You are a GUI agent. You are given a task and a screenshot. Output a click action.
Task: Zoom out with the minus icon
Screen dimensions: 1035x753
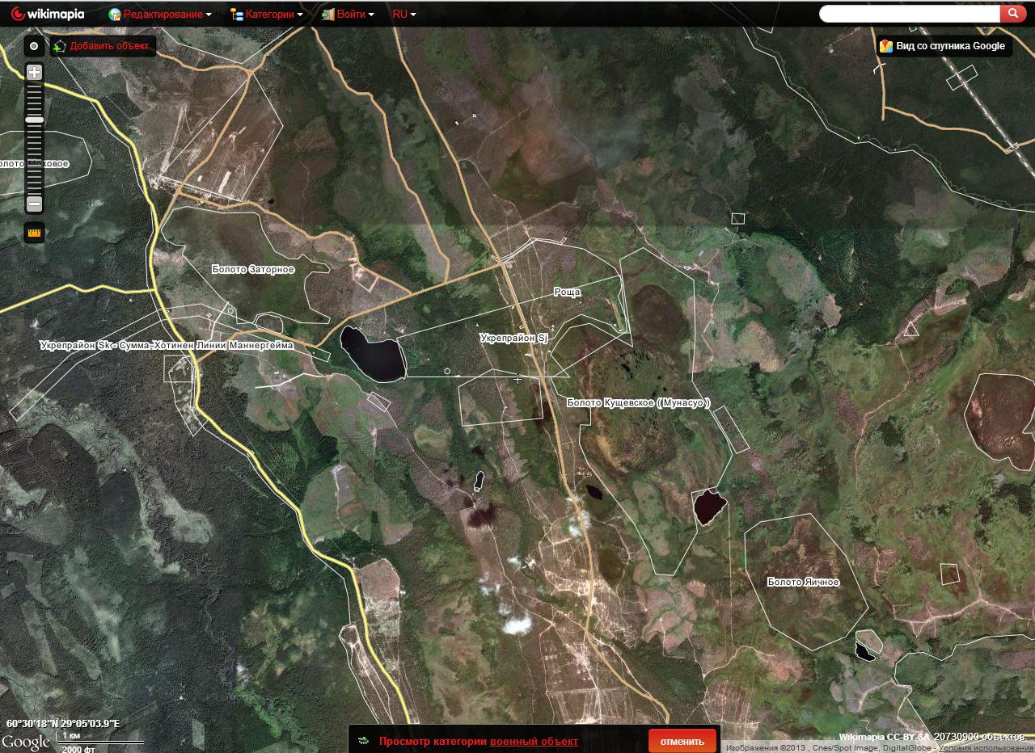tap(34, 204)
